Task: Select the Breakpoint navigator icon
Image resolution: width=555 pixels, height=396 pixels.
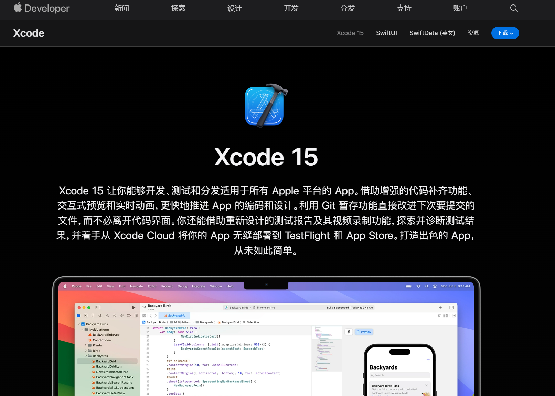Action: point(129,315)
